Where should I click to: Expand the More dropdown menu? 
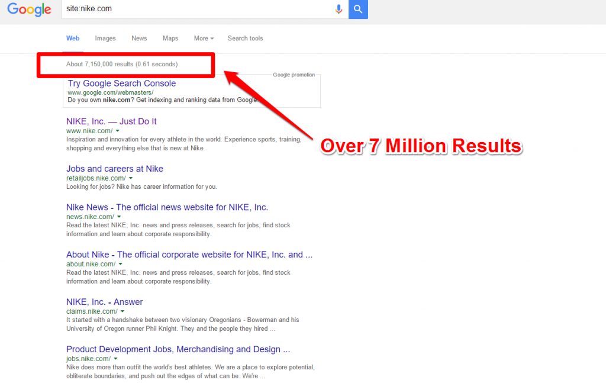pyautogui.click(x=204, y=38)
